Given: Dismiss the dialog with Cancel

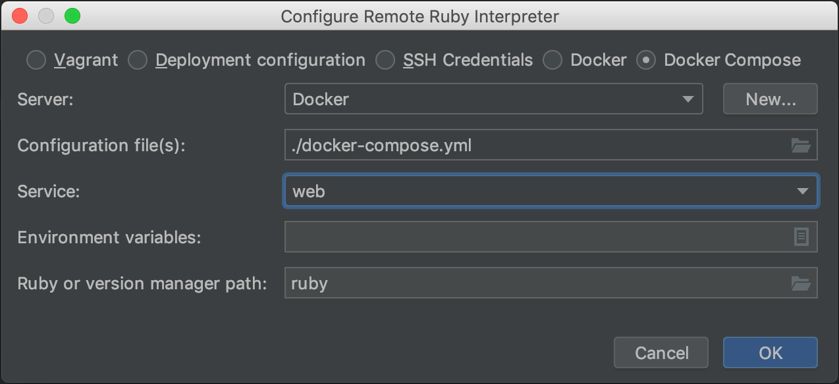Looking at the screenshot, I should (x=661, y=352).
